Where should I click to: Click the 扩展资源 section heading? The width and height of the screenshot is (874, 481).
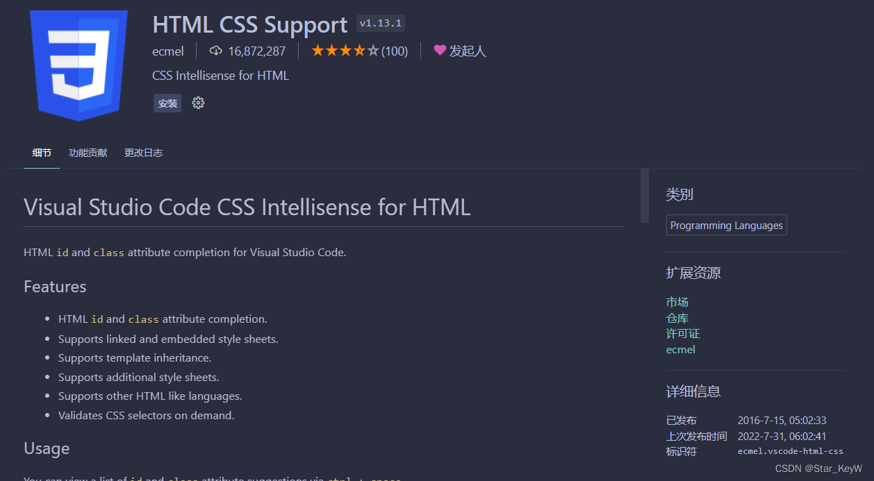pyautogui.click(x=693, y=273)
